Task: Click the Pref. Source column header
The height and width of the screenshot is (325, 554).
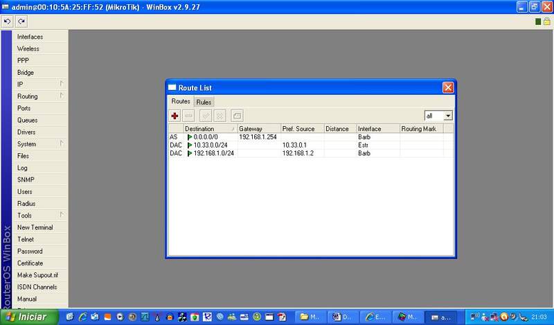Action: tap(302, 129)
